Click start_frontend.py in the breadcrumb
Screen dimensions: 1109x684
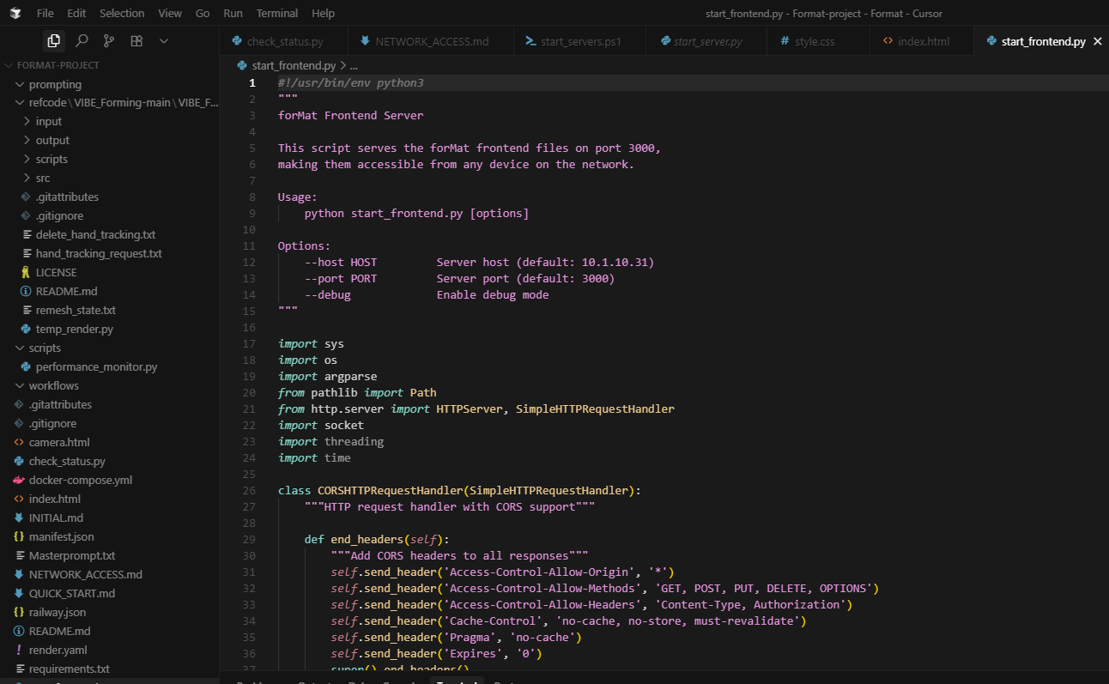click(294, 65)
